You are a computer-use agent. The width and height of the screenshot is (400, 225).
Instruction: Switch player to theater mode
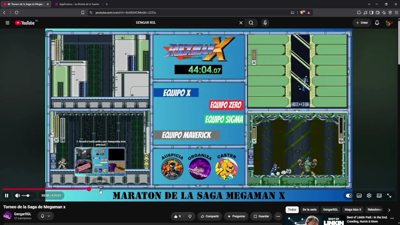[x=379, y=196]
